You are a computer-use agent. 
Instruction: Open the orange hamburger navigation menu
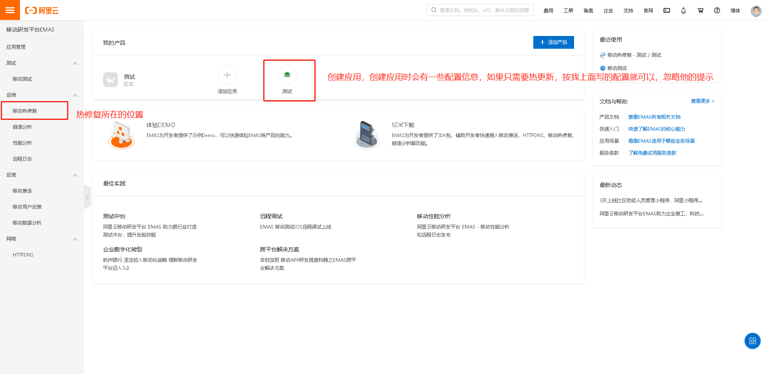(10, 10)
